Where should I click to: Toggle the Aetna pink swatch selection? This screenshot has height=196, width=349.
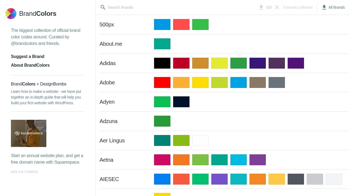click(162, 160)
